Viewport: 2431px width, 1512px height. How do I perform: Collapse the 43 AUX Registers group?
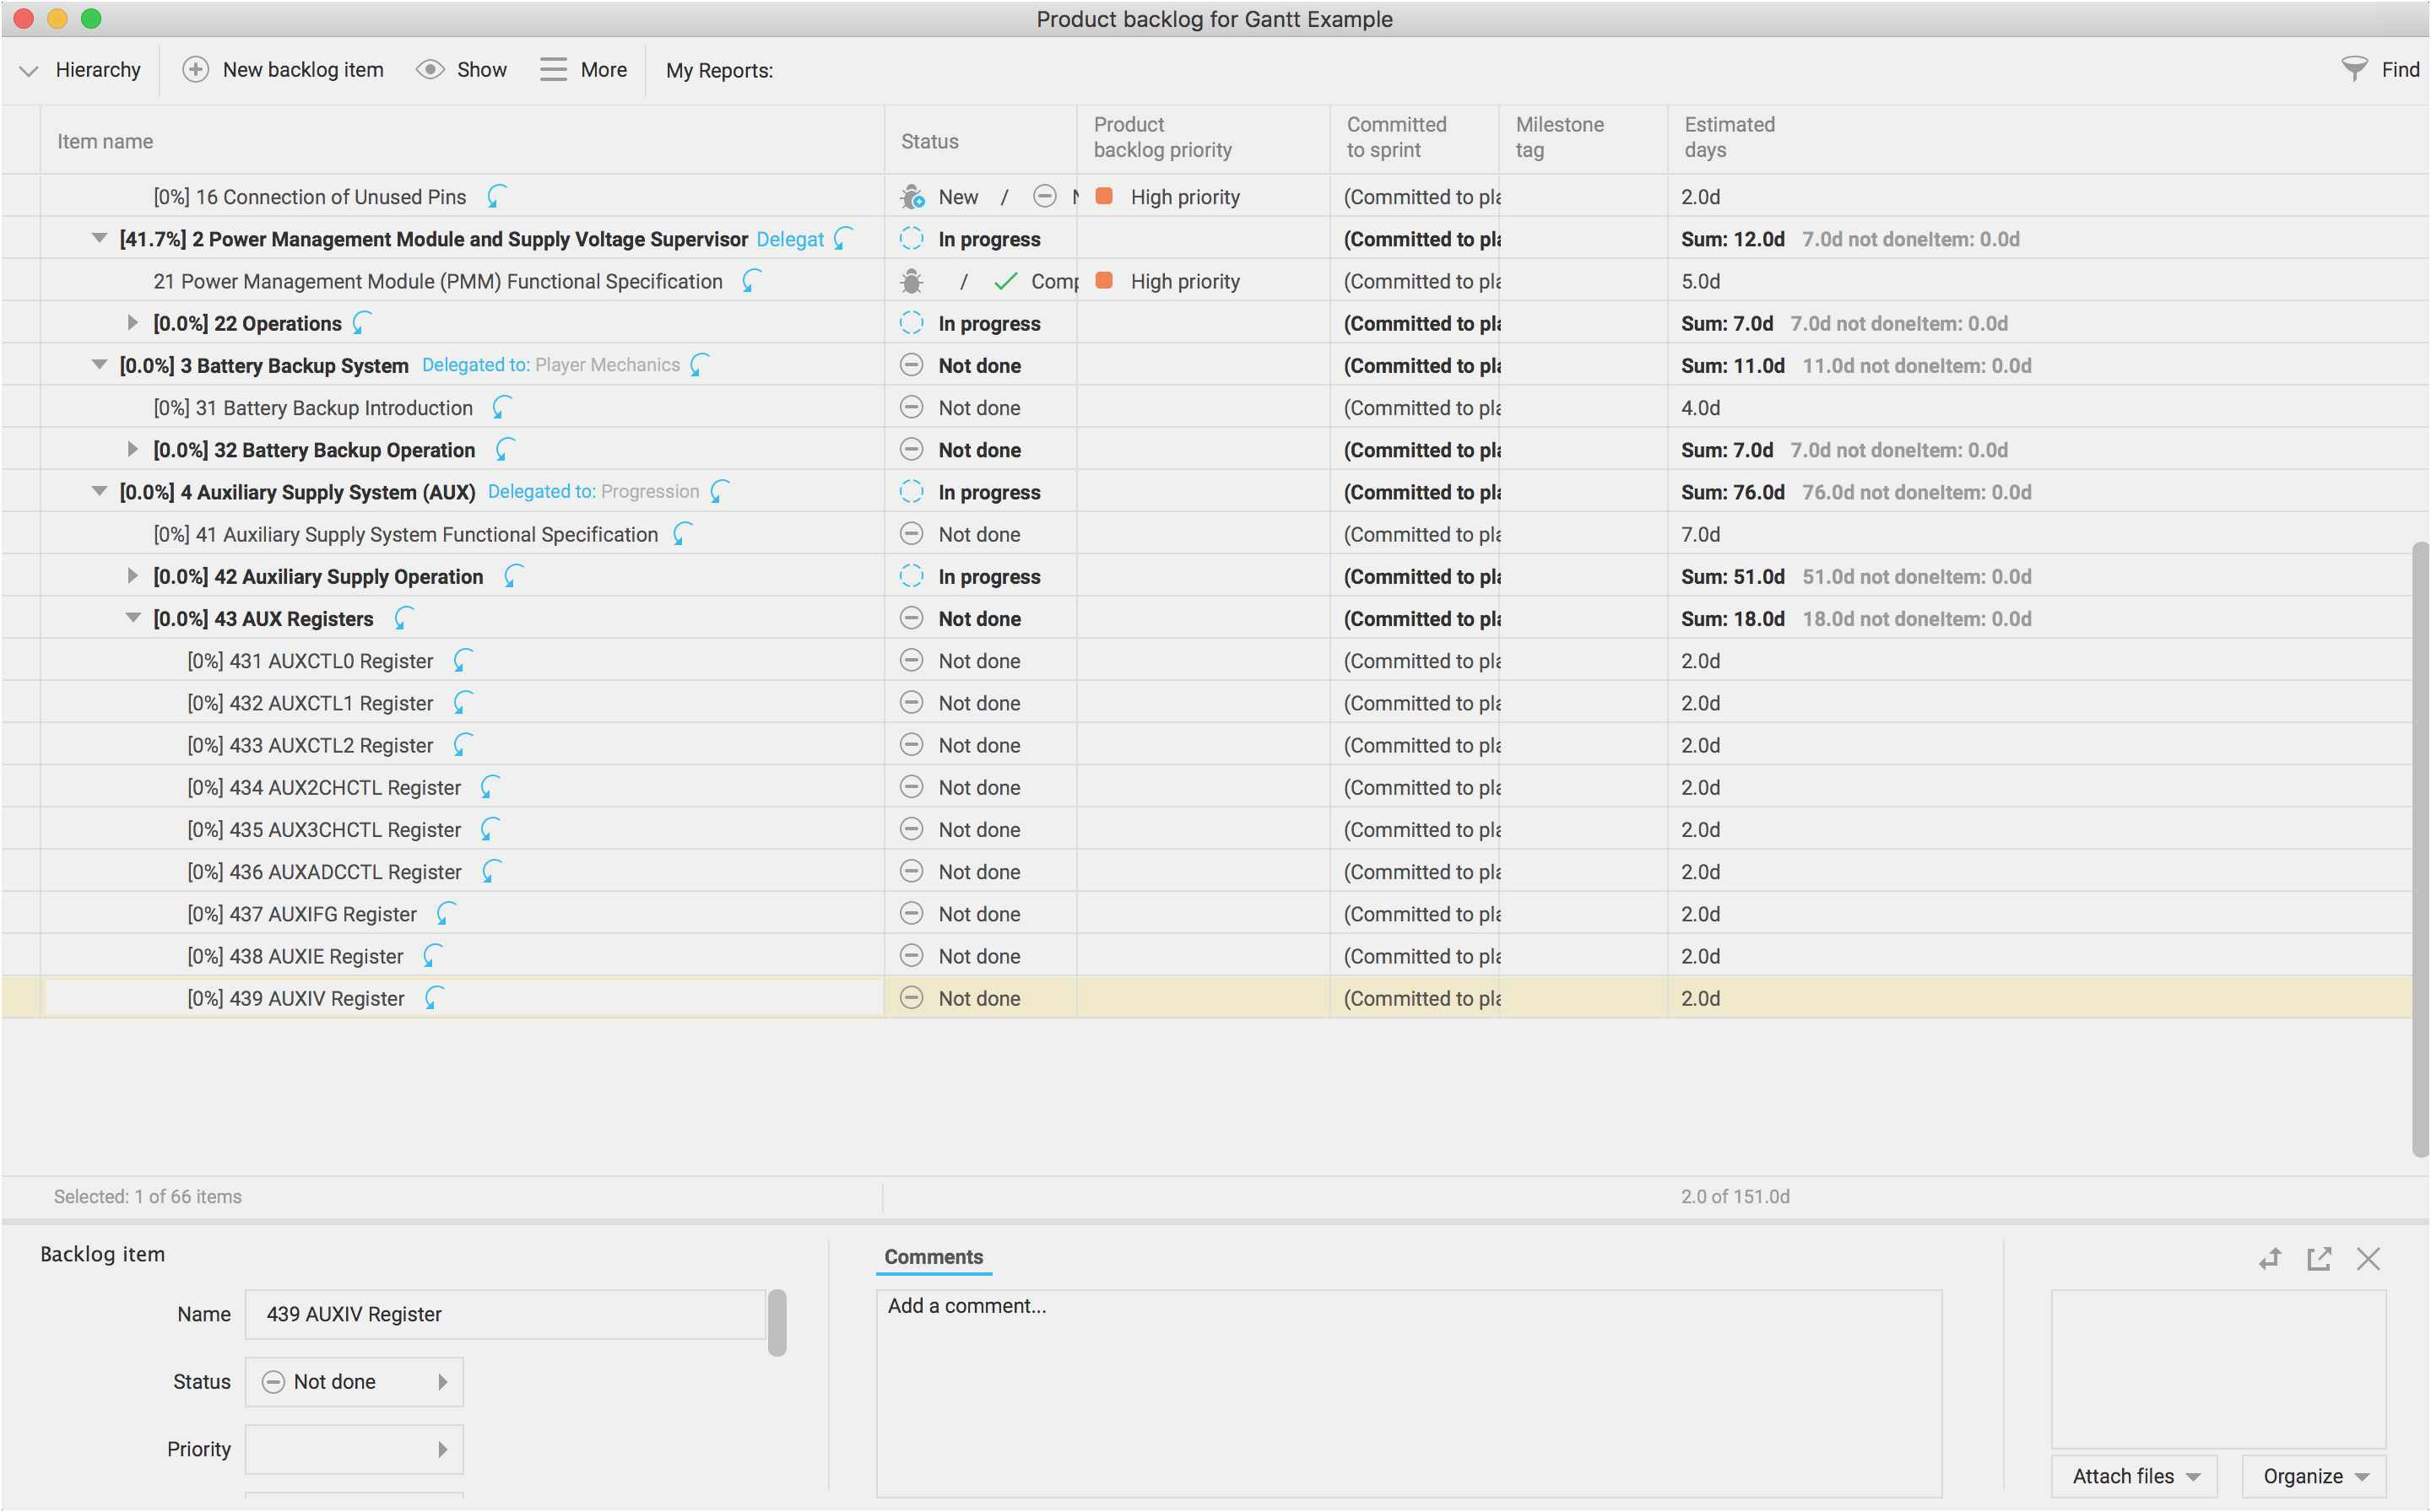(x=132, y=618)
